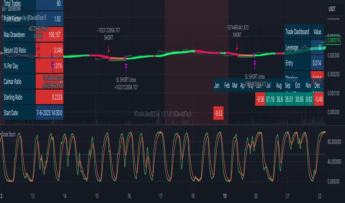
Task: Click the red SHORT entry arrow under -1574465441.672
Action: [x=237, y=47]
